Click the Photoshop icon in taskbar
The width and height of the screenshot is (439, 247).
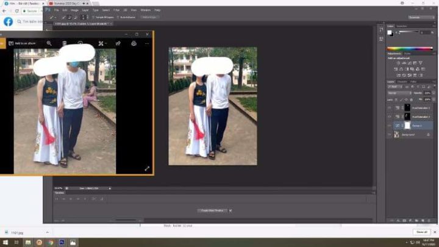[62, 243]
